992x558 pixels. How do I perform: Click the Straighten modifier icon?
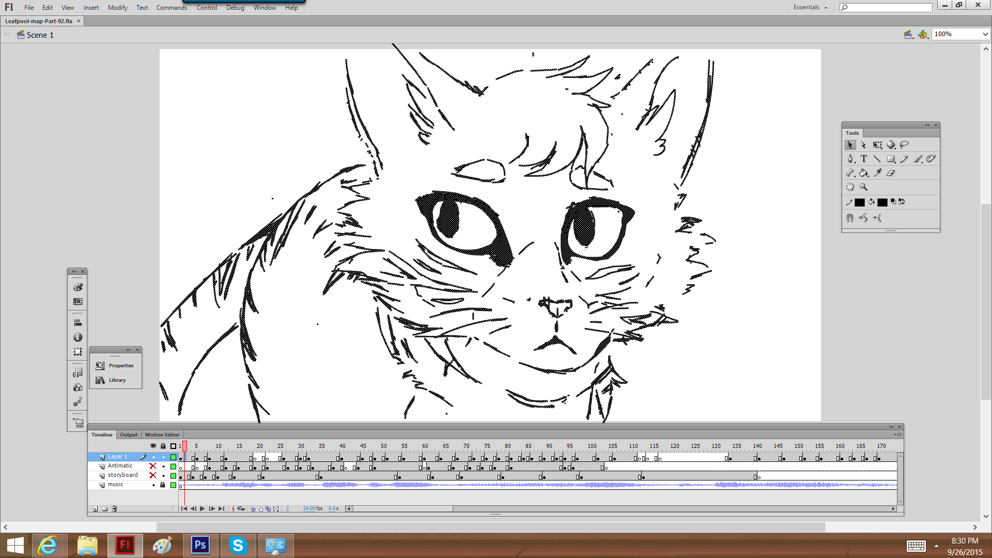pyautogui.click(x=877, y=218)
